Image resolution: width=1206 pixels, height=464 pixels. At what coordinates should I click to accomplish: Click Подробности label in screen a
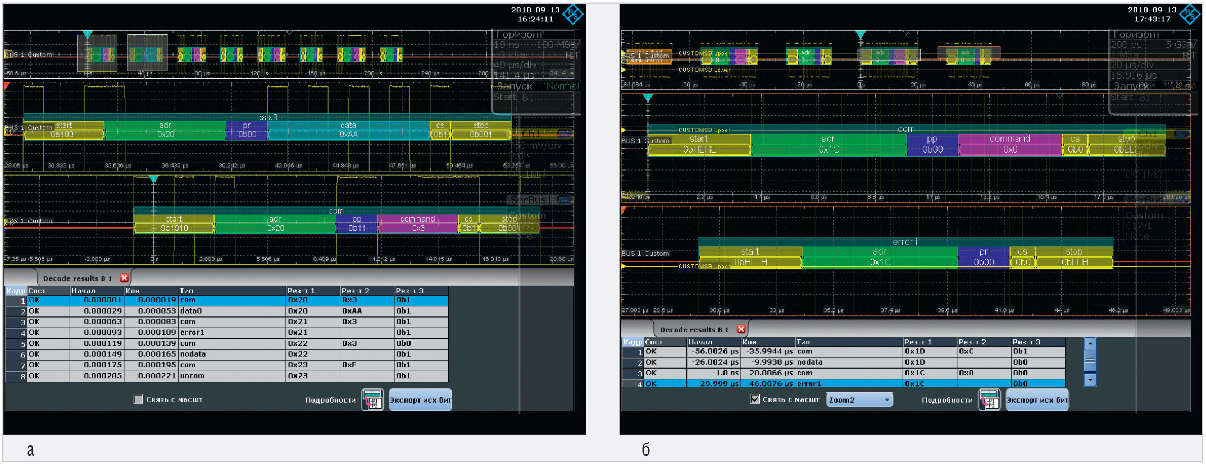pos(330,400)
